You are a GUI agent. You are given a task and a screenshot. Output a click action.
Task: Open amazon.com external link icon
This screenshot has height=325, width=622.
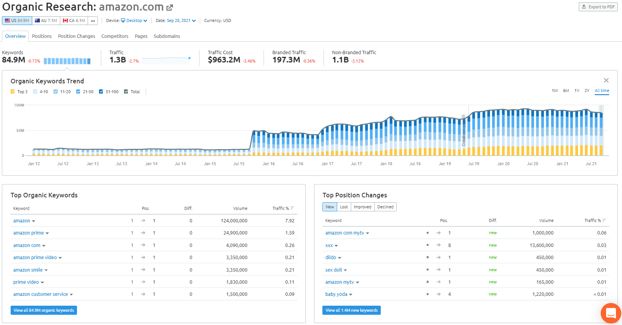click(170, 8)
